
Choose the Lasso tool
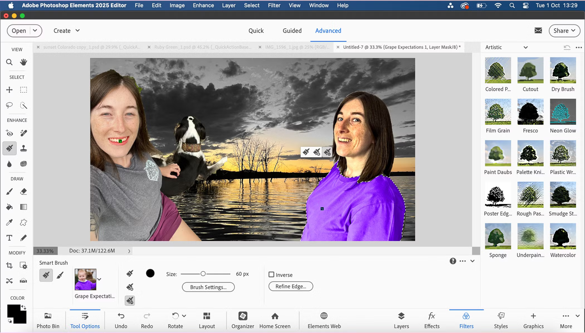pyautogui.click(x=9, y=105)
